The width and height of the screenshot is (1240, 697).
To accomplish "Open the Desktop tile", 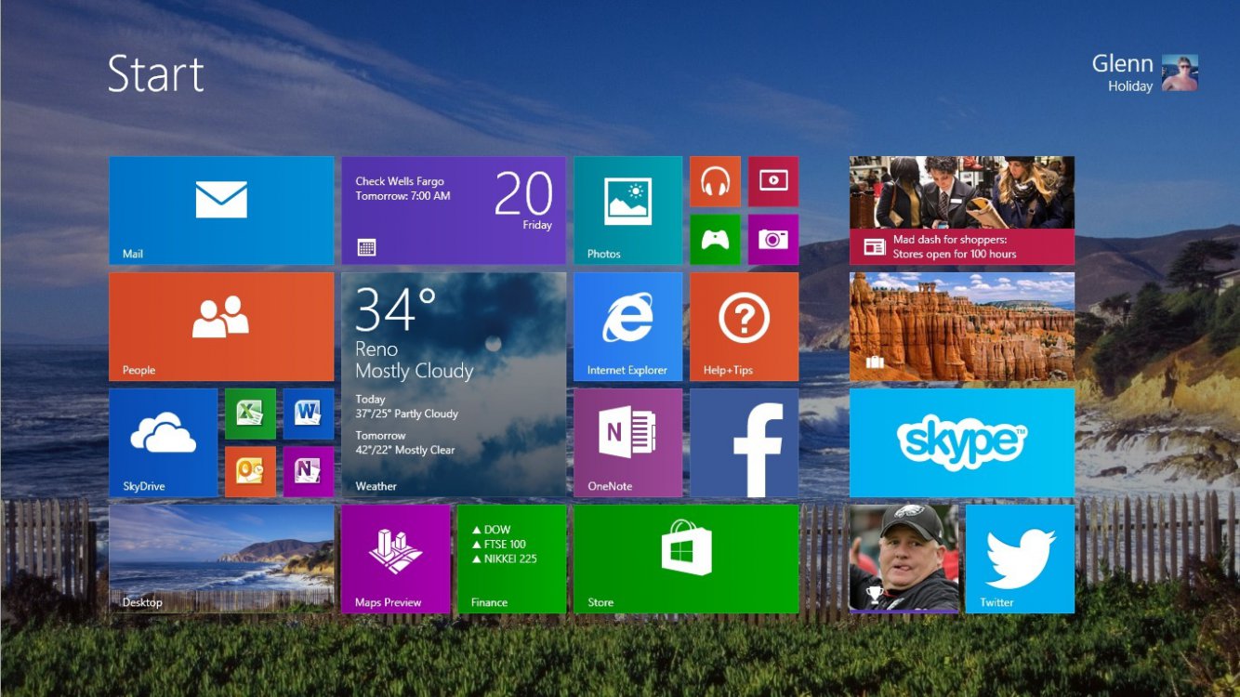I will tap(221, 559).
